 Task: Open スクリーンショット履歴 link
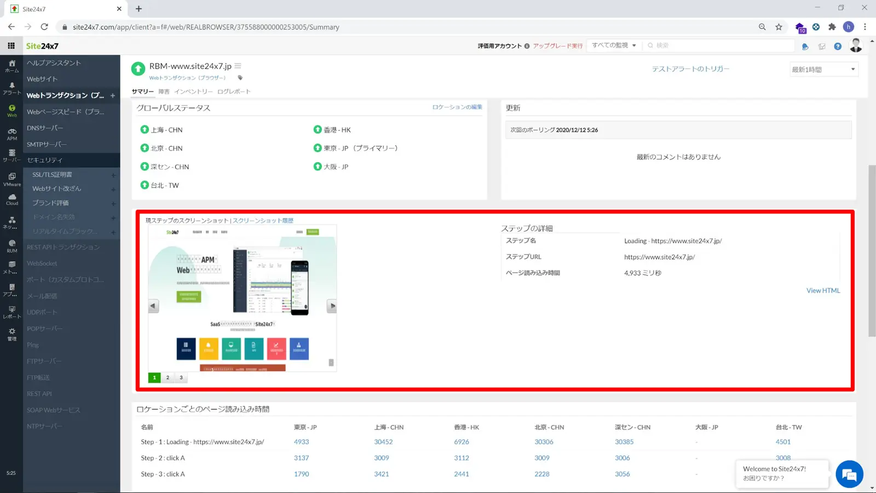tap(263, 220)
